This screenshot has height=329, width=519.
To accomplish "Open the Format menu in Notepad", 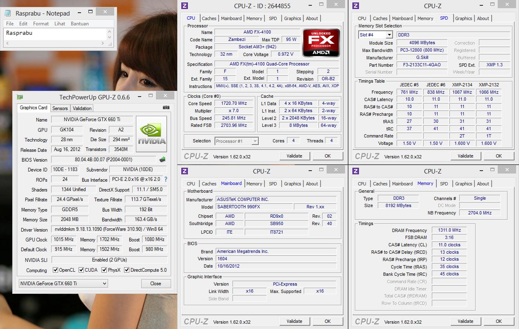I will pos(41,24).
